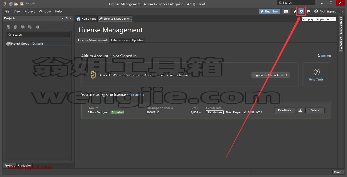Click the Altium logo icon in title bar
347x177 pixels.
click(x=5, y=4)
